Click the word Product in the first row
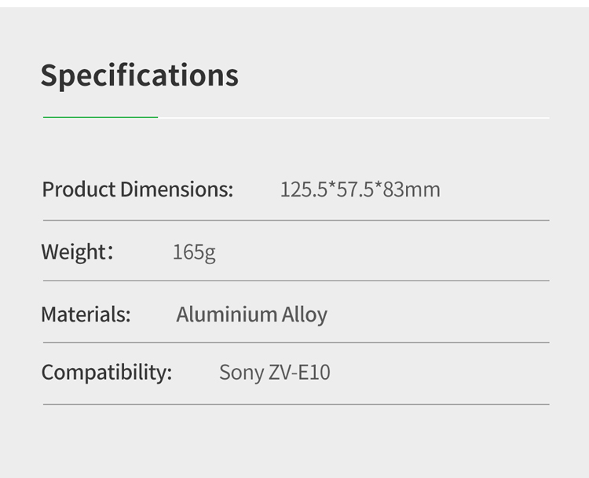This screenshot has height=478, width=589. tap(79, 189)
